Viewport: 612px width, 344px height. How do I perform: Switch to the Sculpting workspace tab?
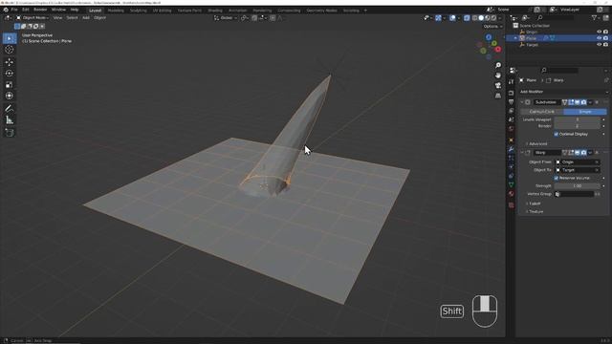[138, 11]
